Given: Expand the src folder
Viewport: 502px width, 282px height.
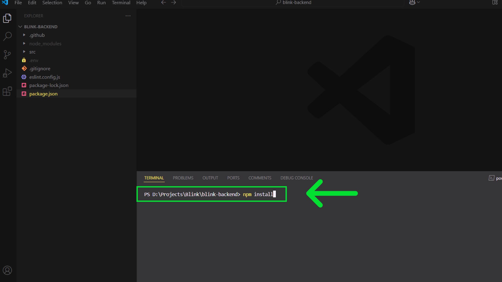Looking at the screenshot, I should [x=32, y=52].
